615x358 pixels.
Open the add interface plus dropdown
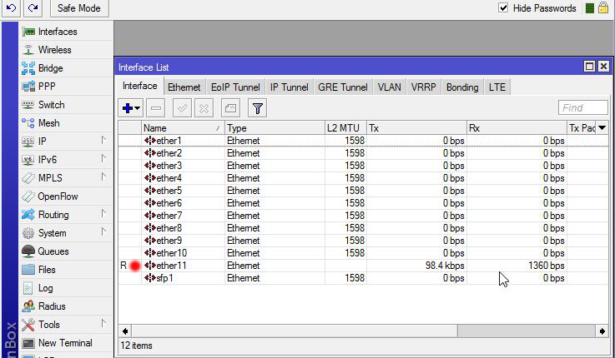(131, 108)
